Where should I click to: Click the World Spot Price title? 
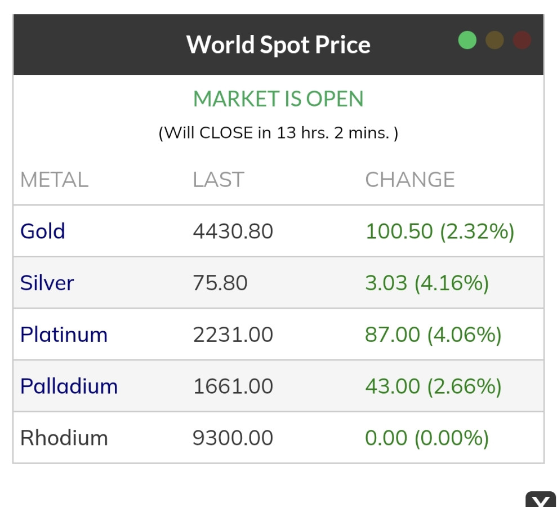click(x=278, y=45)
